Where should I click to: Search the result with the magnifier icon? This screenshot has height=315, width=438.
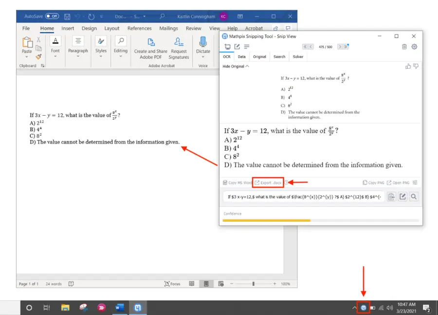point(414,197)
